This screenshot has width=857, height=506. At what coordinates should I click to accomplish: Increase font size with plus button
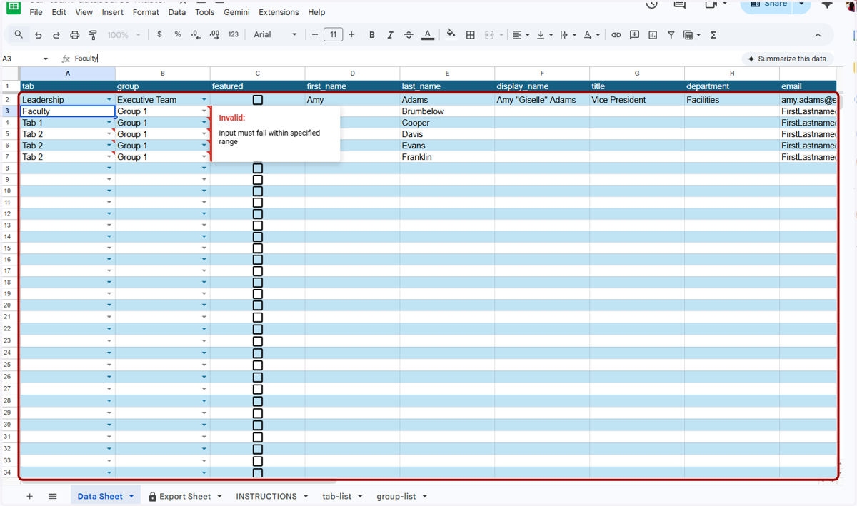pyautogui.click(x=351, y=34)
